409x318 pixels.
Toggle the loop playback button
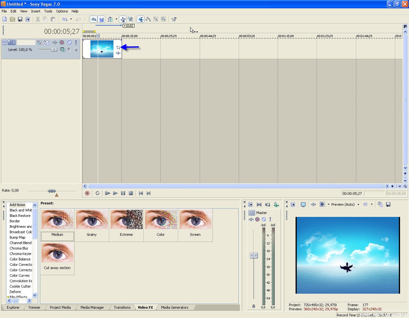[97, 193]
